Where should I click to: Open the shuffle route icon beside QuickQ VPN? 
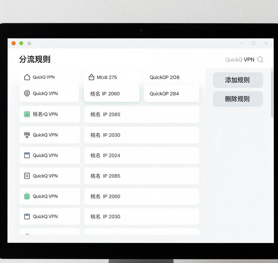pyautogui.click(x=27, y=176)
